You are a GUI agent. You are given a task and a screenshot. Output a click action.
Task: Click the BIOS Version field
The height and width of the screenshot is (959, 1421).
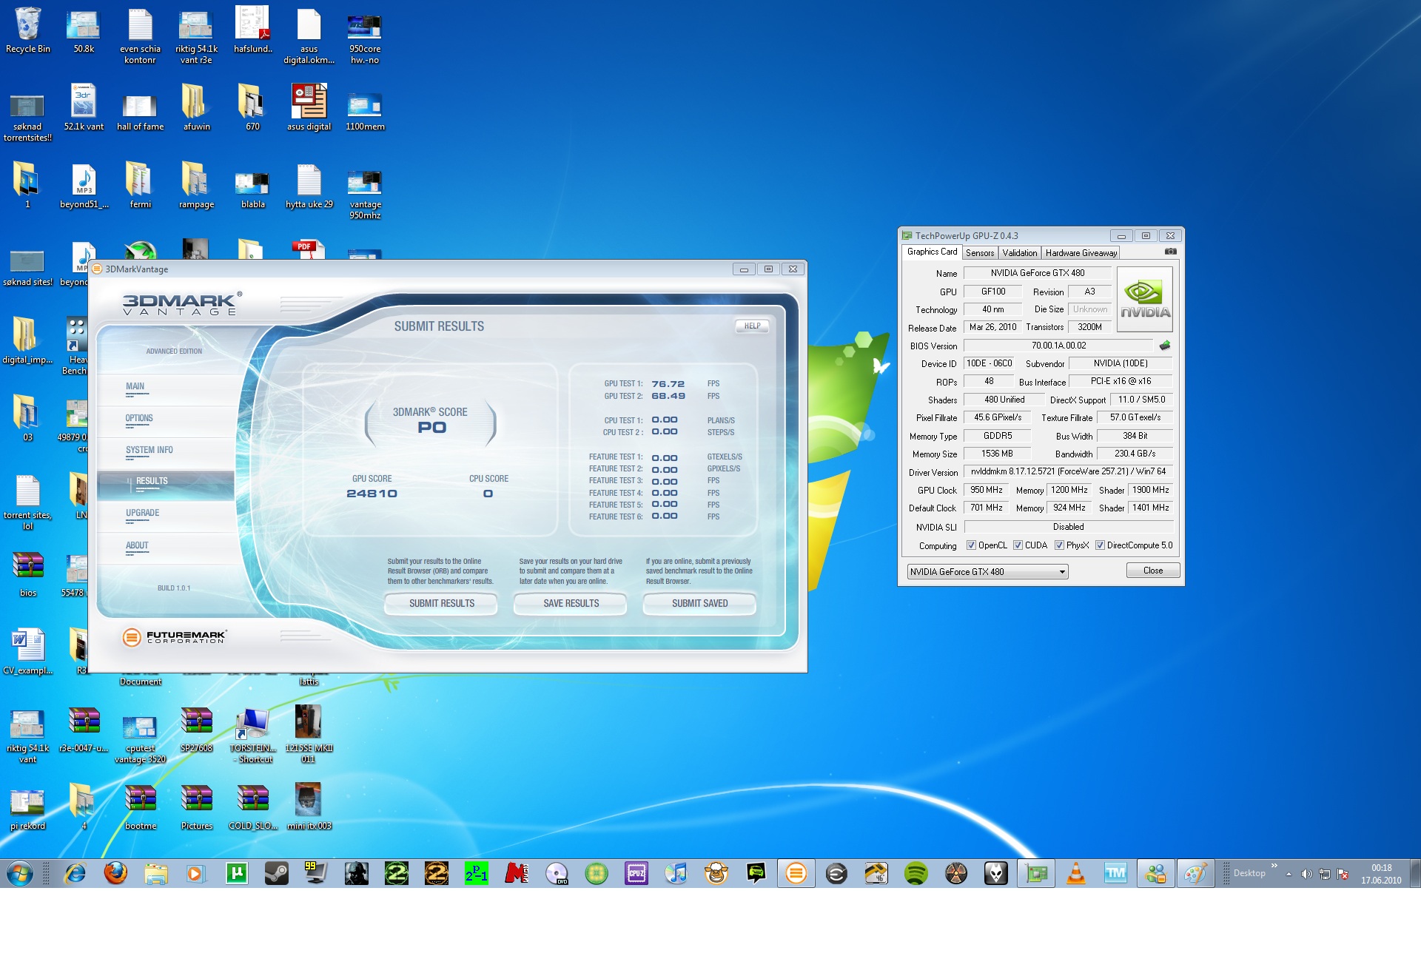(x=1058, y=346)
